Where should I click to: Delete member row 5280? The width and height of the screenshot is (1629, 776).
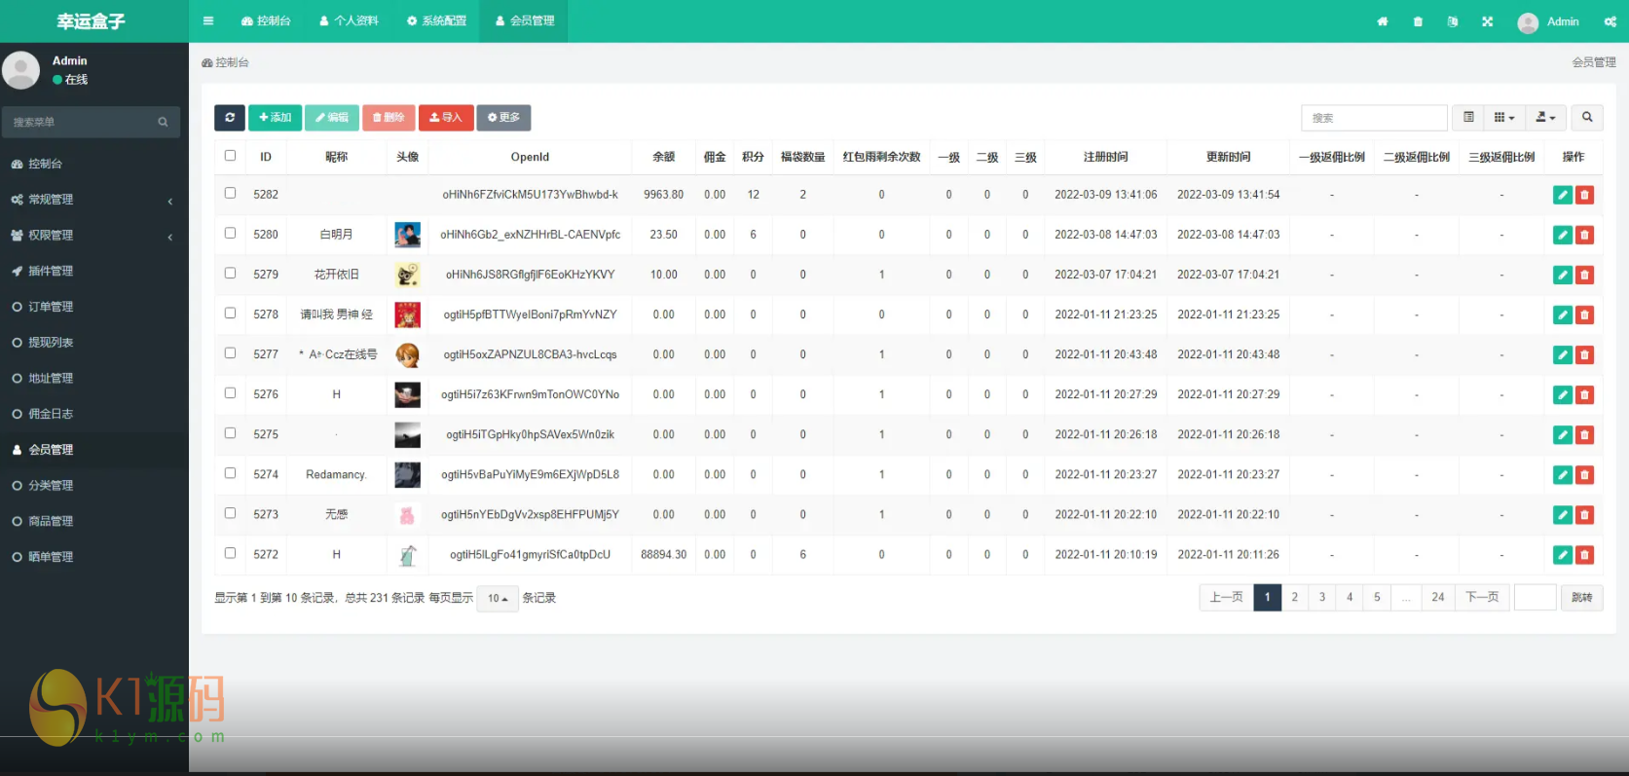click(x=1584, y=235)
